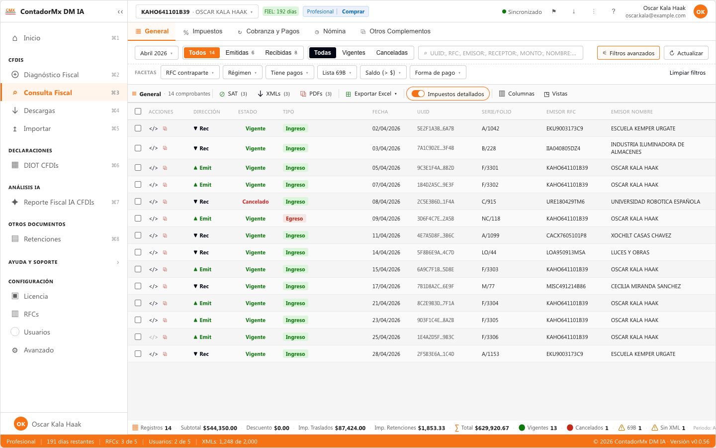Viewport: 716px width, 448px height.
Task: Open the Exportar Excel dropdown
Action: coord(371,94)
